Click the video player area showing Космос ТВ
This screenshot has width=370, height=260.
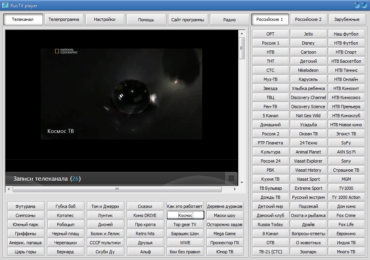121,94
